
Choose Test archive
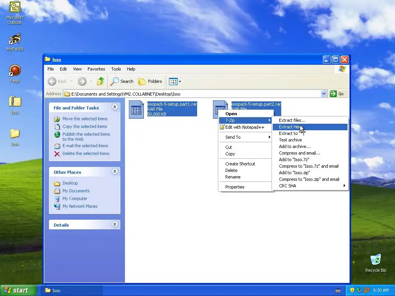[310, 140]
